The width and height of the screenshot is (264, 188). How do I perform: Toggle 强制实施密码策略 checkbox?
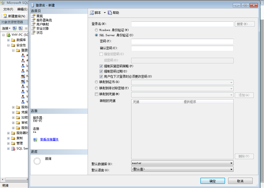click(101, 66)
